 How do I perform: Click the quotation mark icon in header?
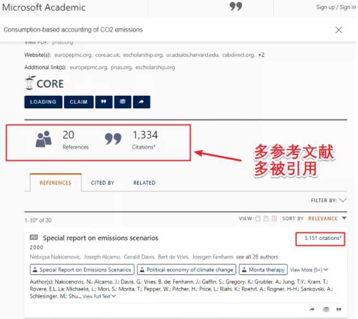point(236,7)
